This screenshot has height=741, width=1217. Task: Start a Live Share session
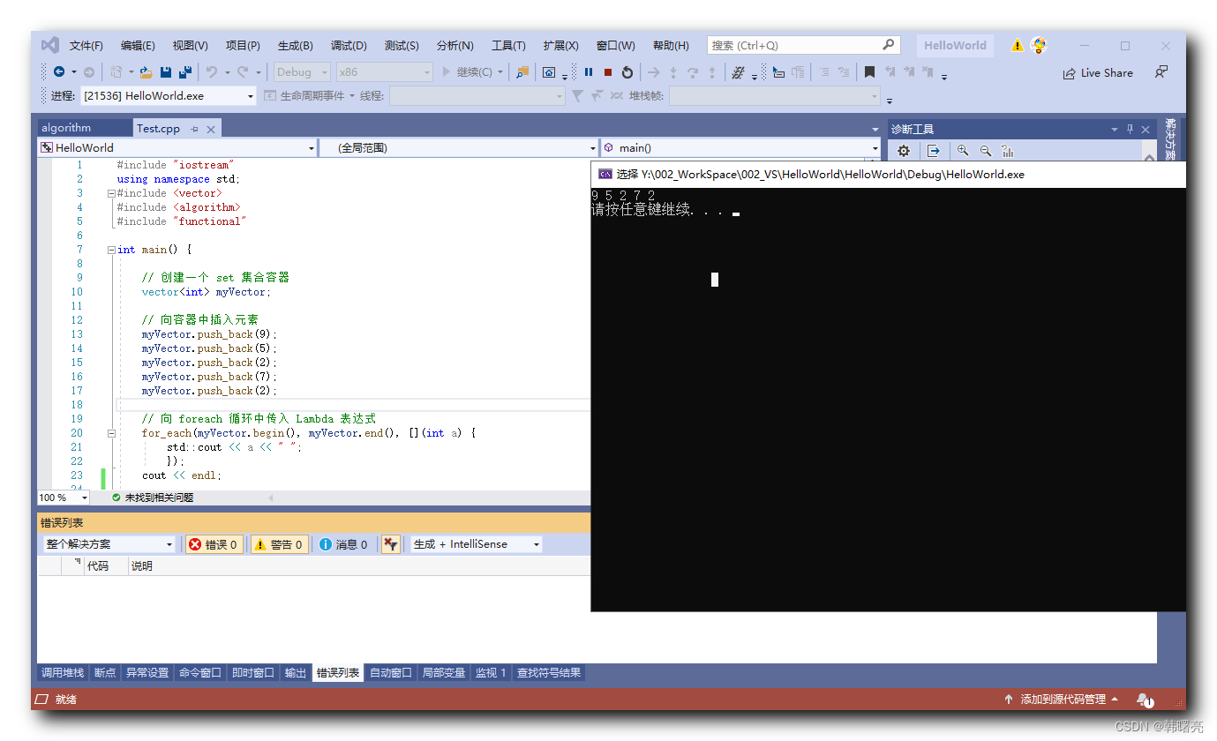point(1098,72)
